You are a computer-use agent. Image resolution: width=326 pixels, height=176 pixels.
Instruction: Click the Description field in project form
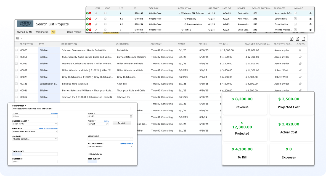pos(71,109)
